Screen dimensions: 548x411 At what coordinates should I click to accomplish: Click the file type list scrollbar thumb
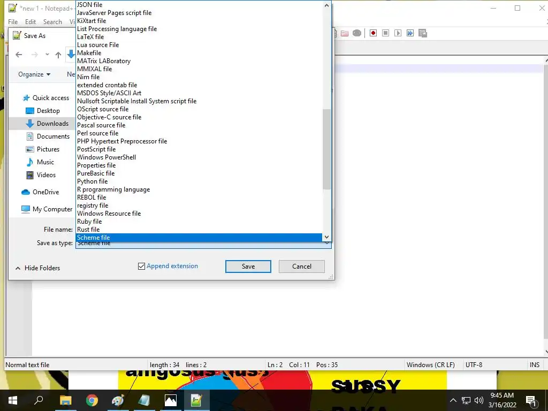(326, 149)
